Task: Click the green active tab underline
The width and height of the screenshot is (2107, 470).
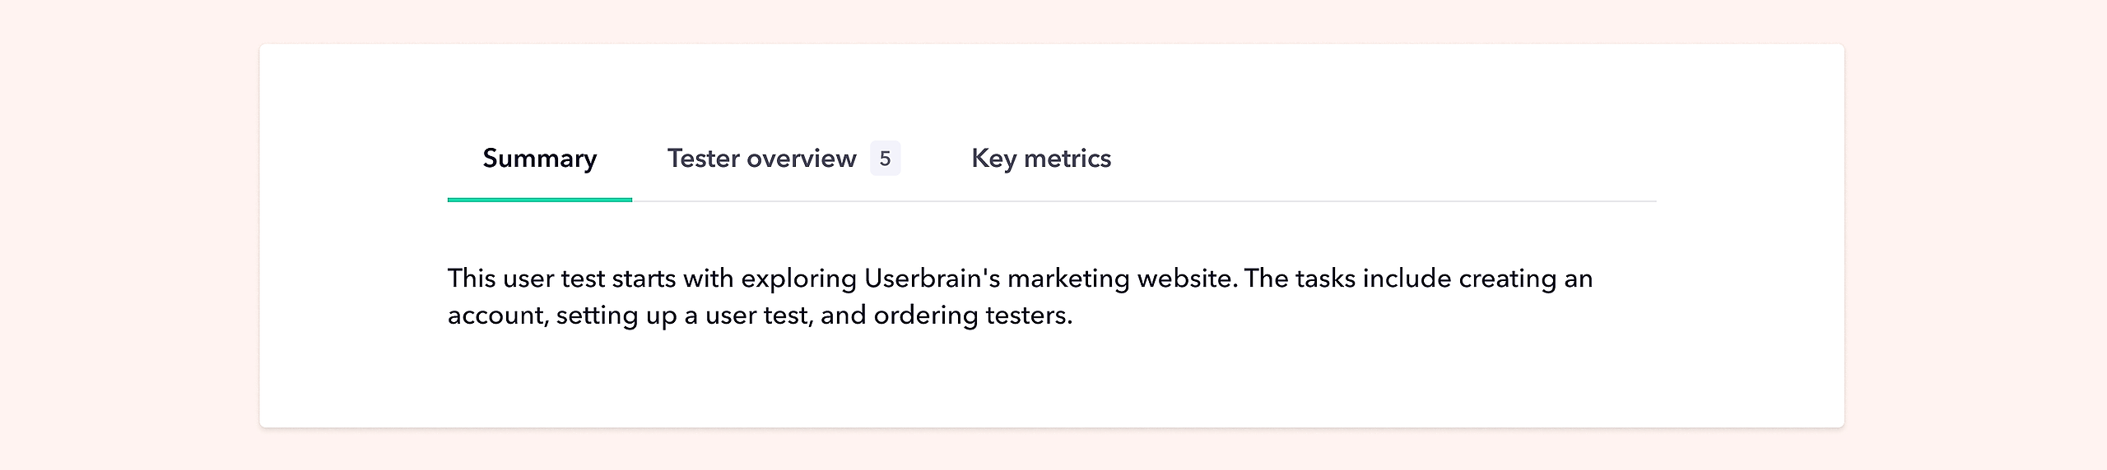Action: click(x=539, y=200)
